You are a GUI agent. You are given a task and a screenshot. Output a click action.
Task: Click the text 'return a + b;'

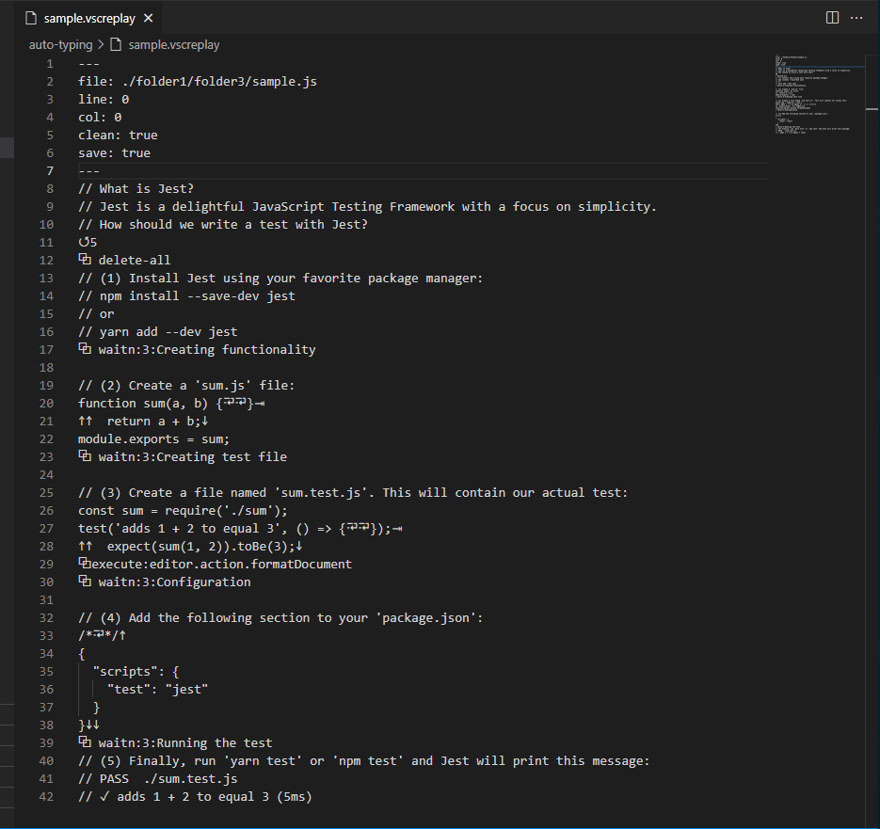[x=152, y=422]
